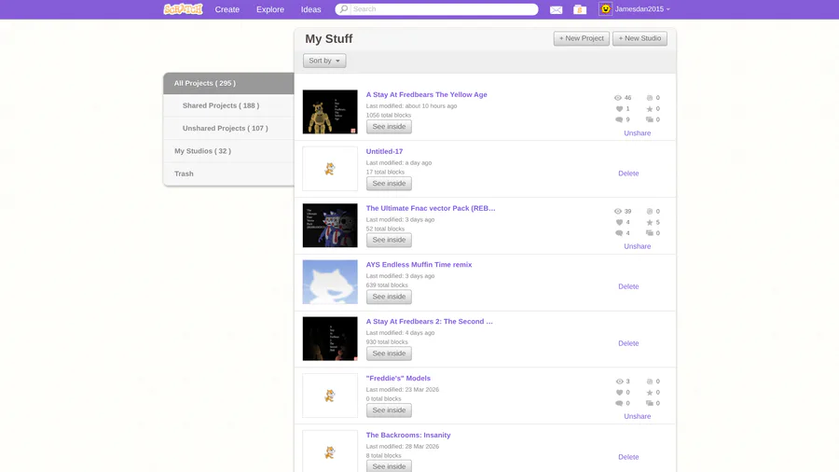839x472 pixels.
Task: Click the comments icon on Freddie's Models
Action: 618,404
